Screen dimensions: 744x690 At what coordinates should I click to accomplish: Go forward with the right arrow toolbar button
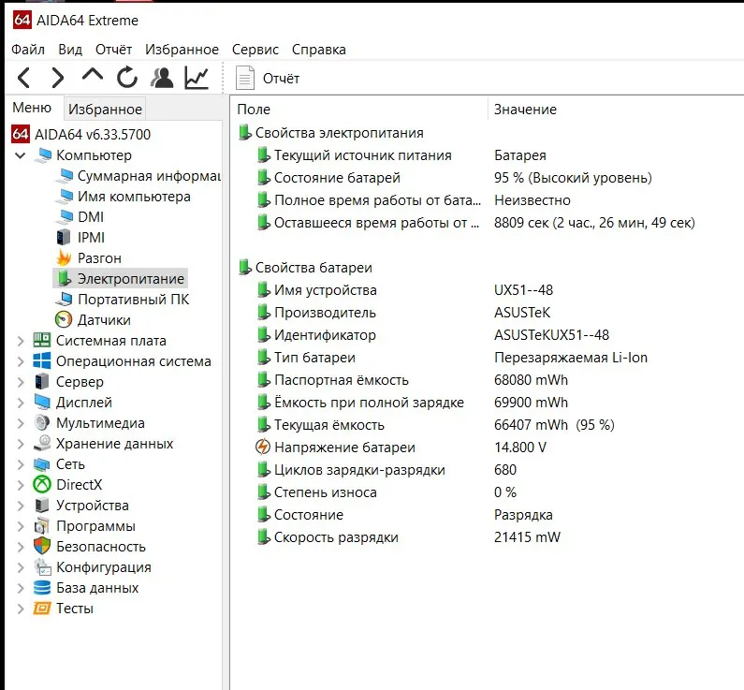pos(57,78)
